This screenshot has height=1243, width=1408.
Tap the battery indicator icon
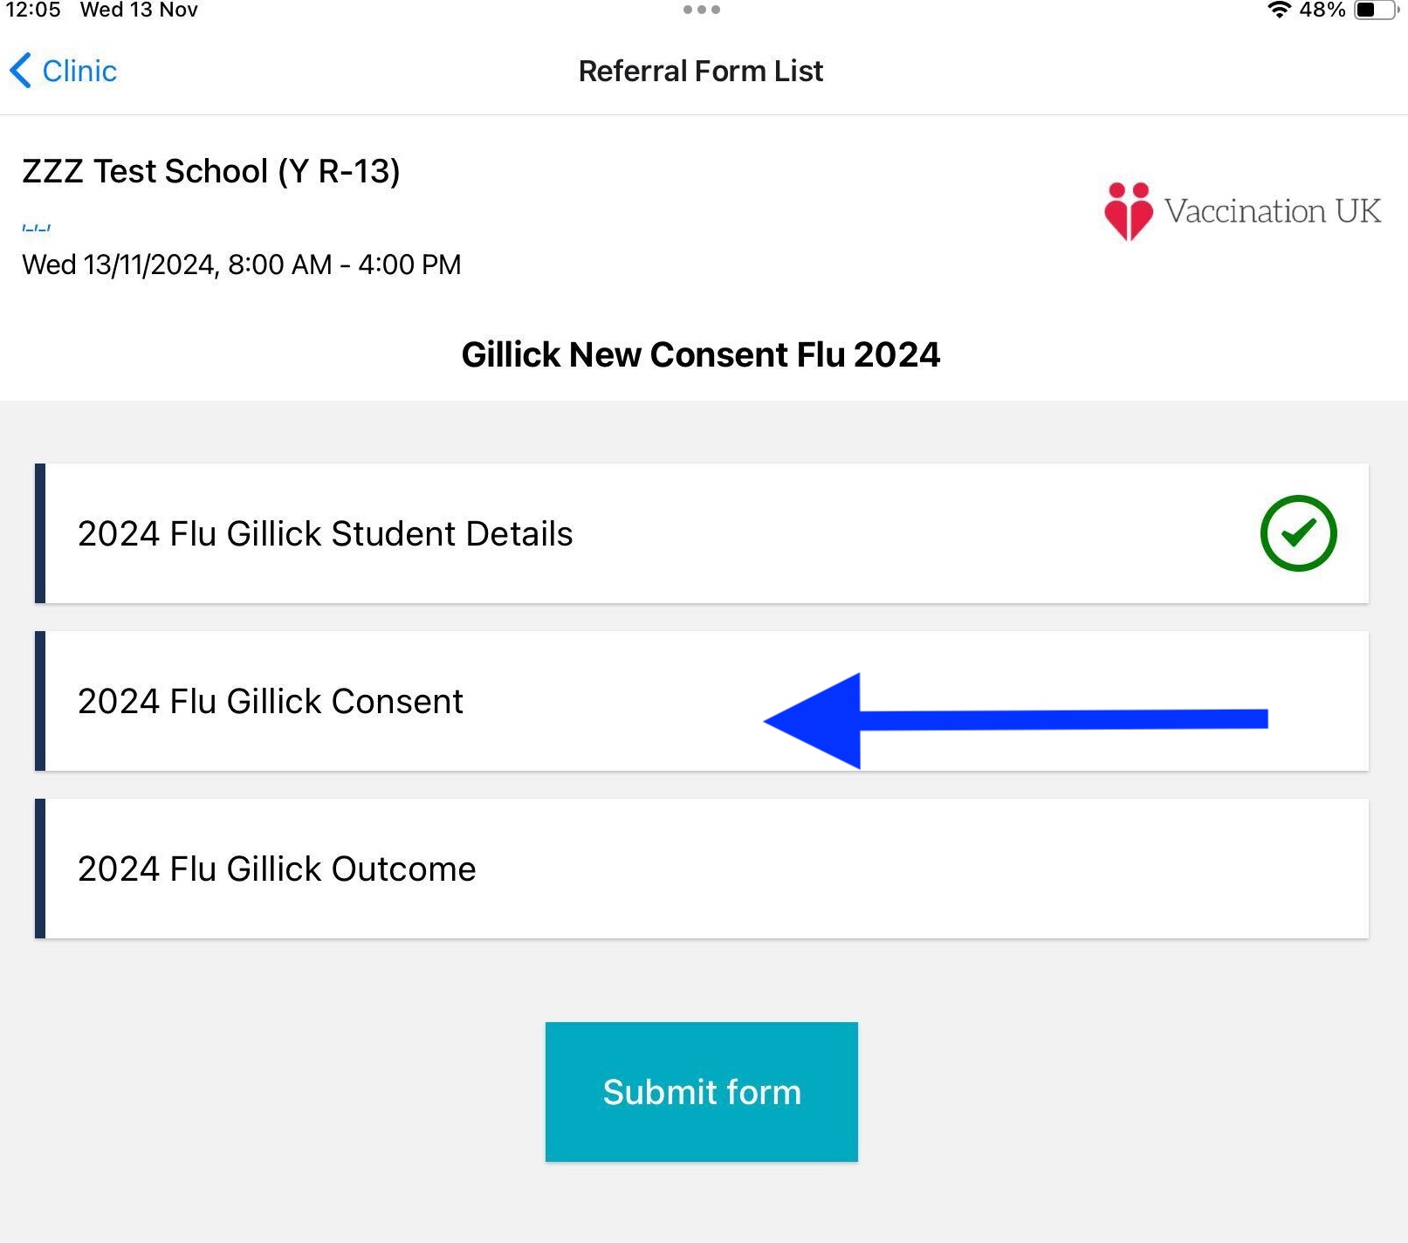1375,10
